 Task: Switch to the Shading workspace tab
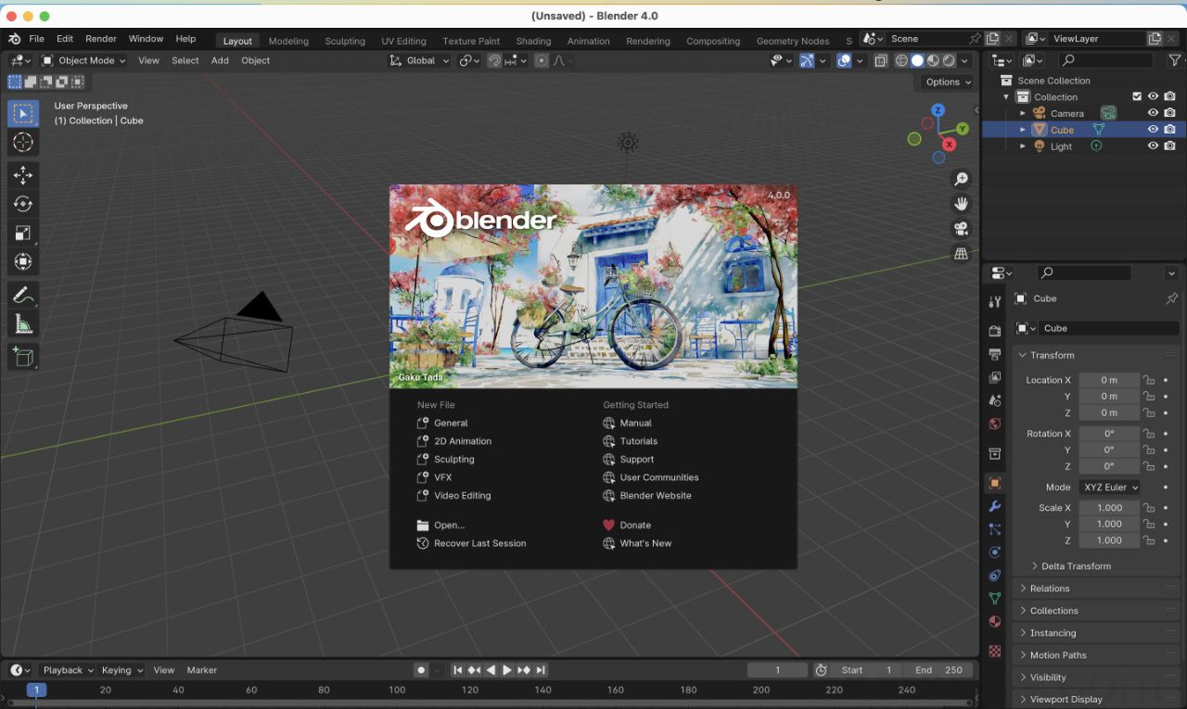533,41
